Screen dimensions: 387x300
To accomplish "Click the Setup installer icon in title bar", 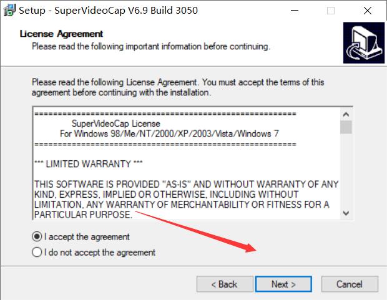I will tap(9, 10).
